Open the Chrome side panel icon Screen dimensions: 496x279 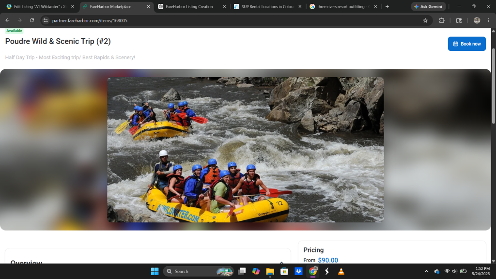(x=459, y=20)
